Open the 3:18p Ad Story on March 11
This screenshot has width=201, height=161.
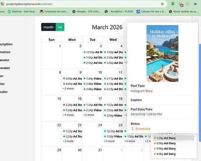tap(113, 84)
